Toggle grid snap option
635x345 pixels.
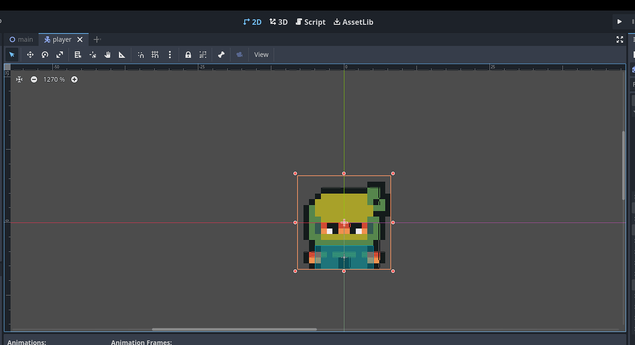click(155, 55)
